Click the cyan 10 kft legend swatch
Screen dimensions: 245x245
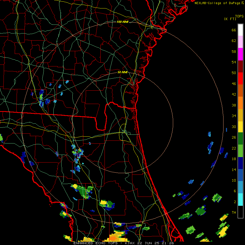[x=240, y=200]
